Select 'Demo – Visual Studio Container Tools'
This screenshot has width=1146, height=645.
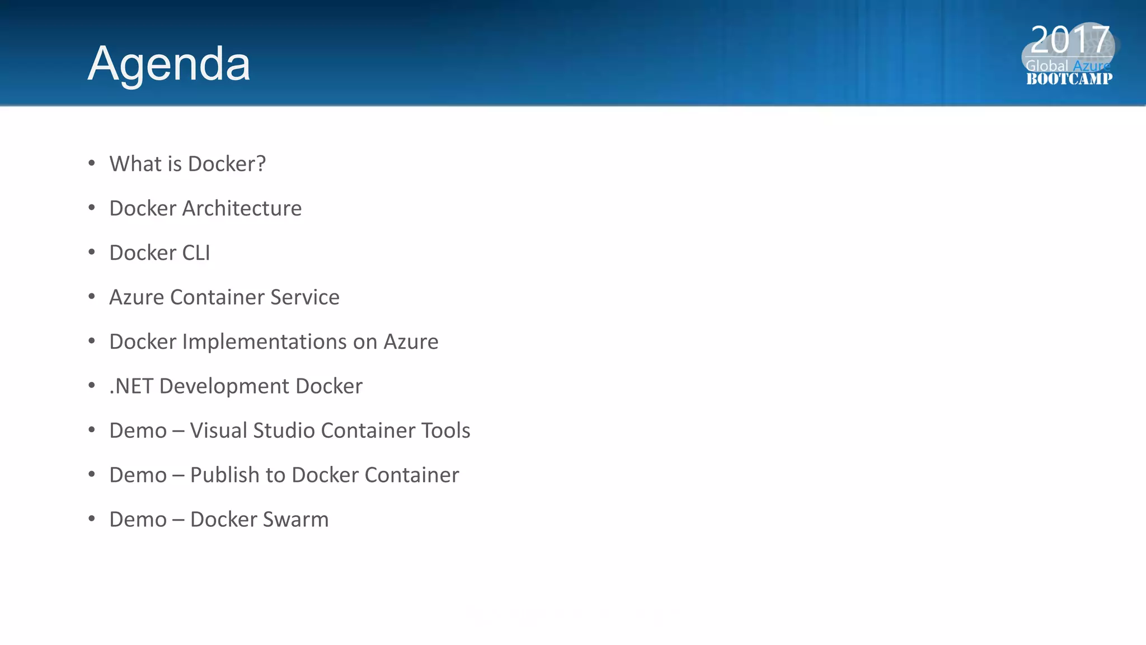click(x=290, y=431)
